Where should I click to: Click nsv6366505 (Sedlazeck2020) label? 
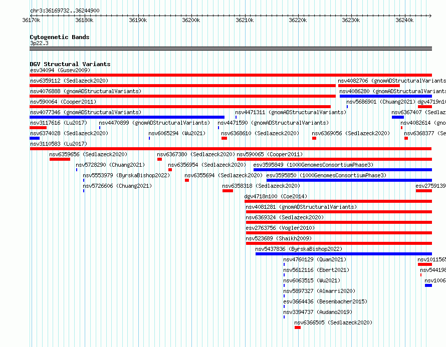pyautogui.click(x=333, y=322)
